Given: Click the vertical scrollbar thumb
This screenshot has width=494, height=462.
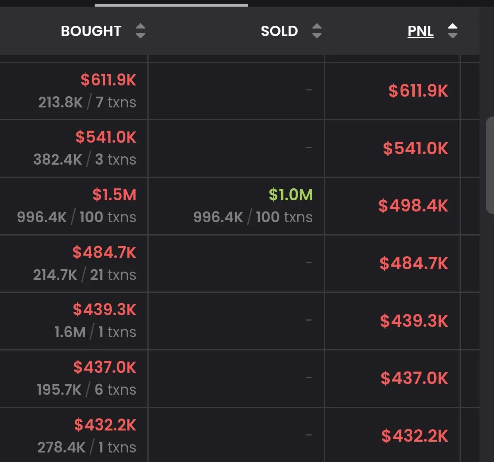Looking at the screenshot, I should (490, 165).
